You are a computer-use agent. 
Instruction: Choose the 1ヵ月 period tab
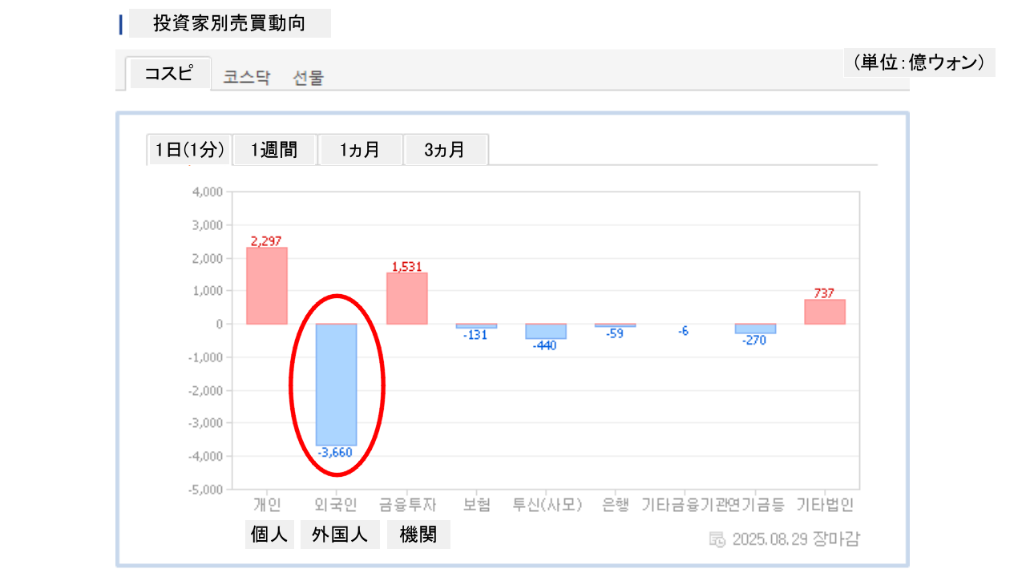pyautogui.click(x=360, y=150)
